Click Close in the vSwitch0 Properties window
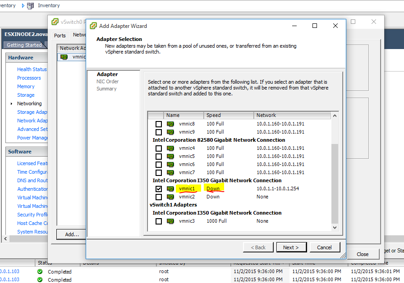404x283 pixels. [363, 254]
